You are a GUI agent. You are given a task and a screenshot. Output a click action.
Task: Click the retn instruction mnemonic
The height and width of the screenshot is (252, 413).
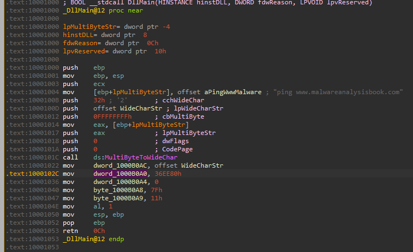click(x=72, y=231)
